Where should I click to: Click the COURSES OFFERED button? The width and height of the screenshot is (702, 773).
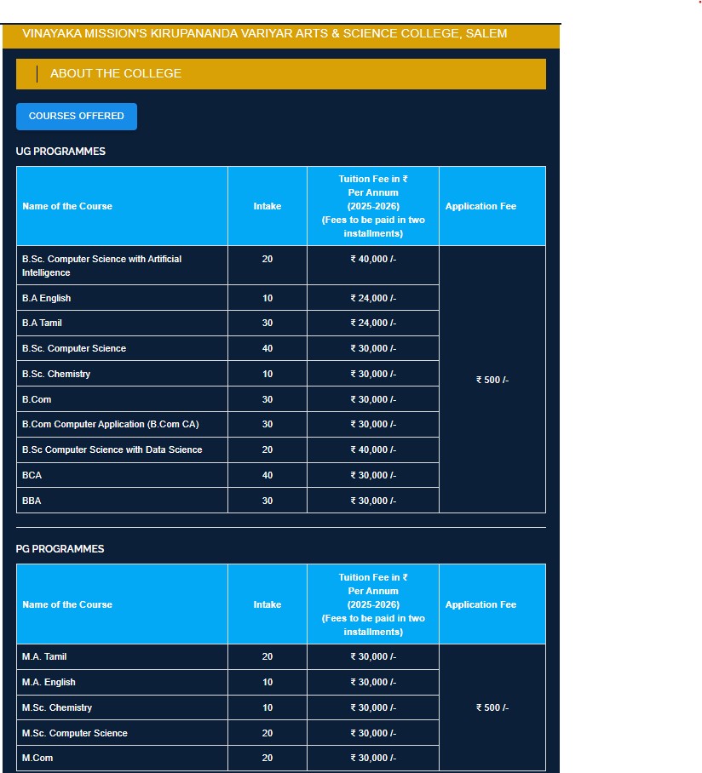[77, 117]
